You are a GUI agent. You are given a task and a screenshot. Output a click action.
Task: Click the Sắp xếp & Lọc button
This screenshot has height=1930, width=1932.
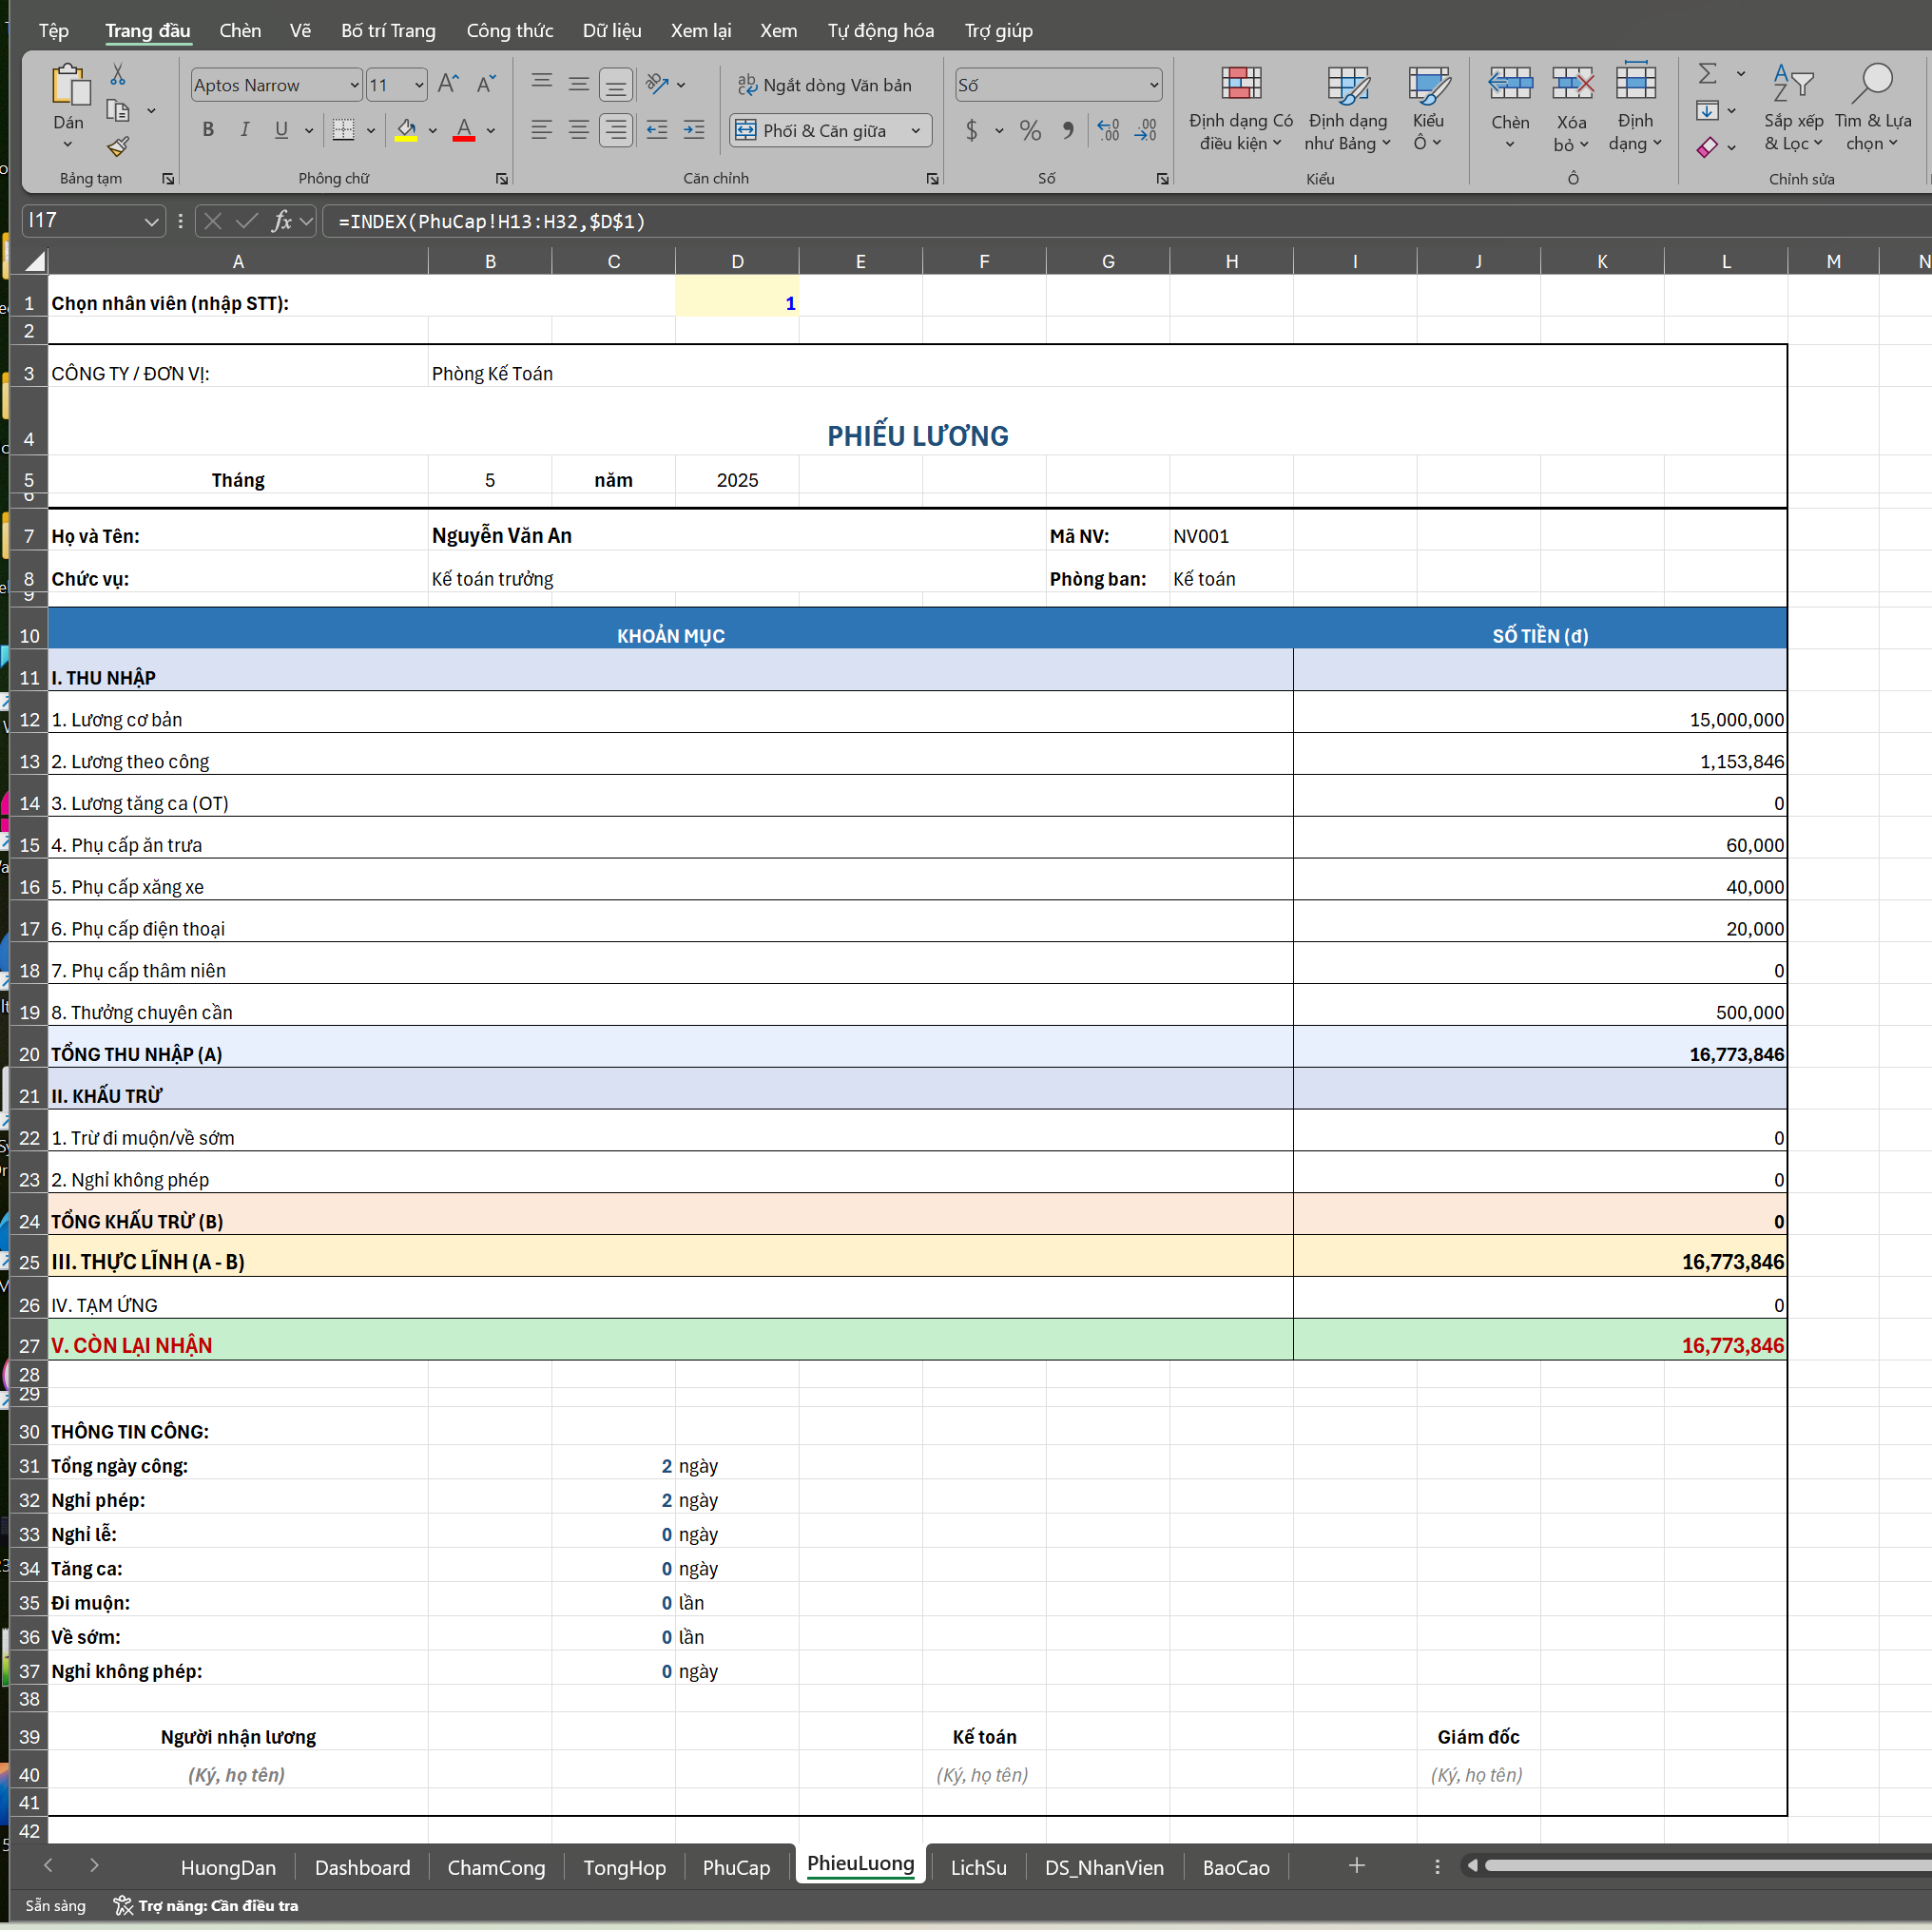click(1792, 110)
